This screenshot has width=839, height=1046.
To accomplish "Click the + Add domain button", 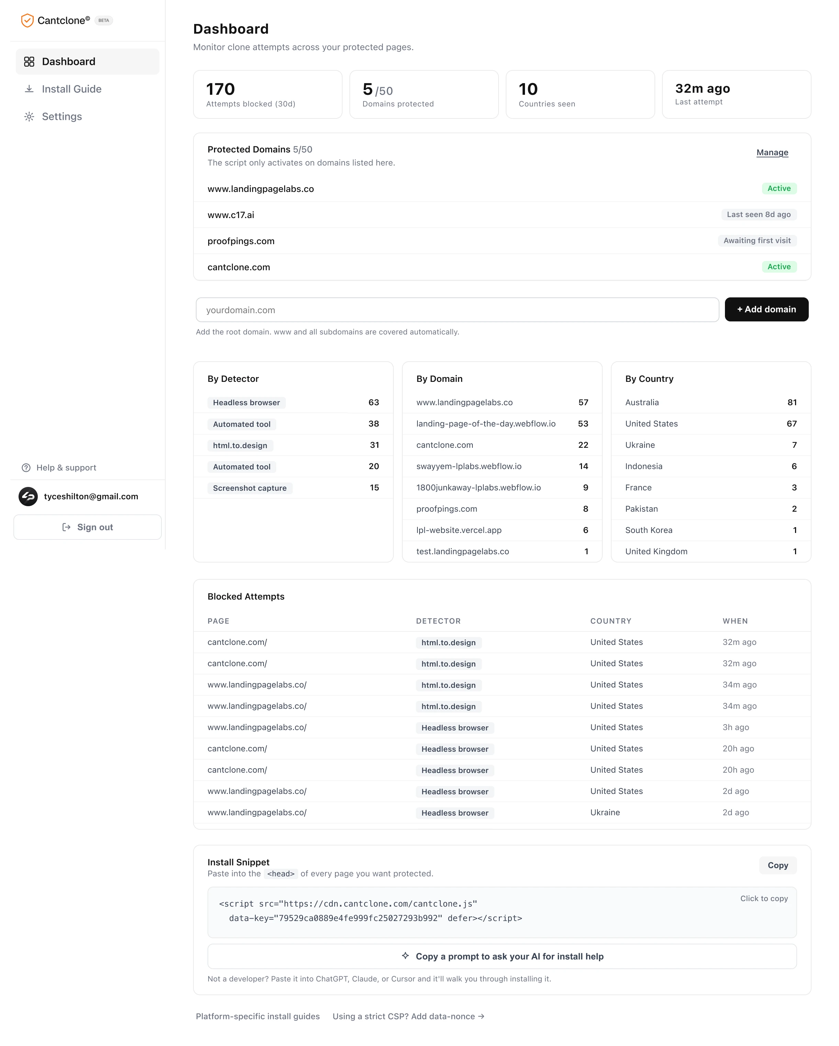I will (x=766, y=309).
